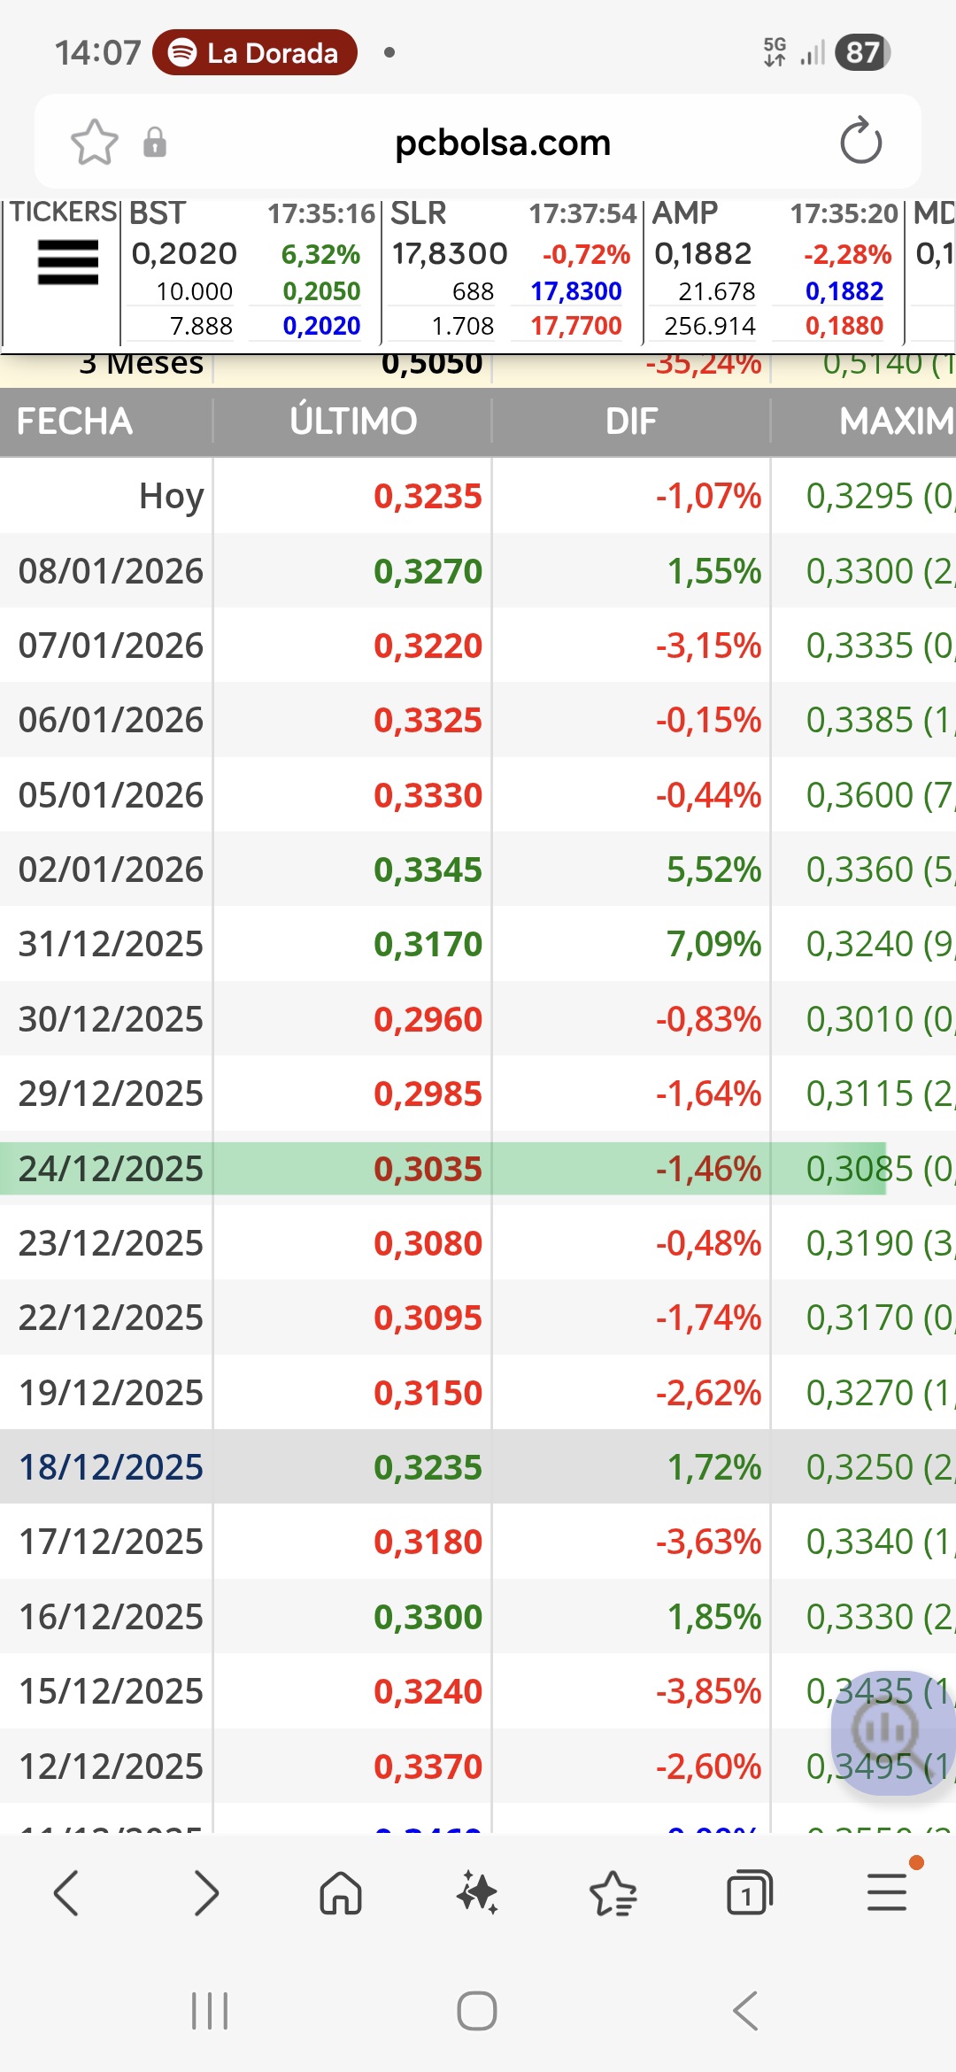Open Android recent apps button
The height and width of the screenshot is (2072, 956).
pos(210,2010)
